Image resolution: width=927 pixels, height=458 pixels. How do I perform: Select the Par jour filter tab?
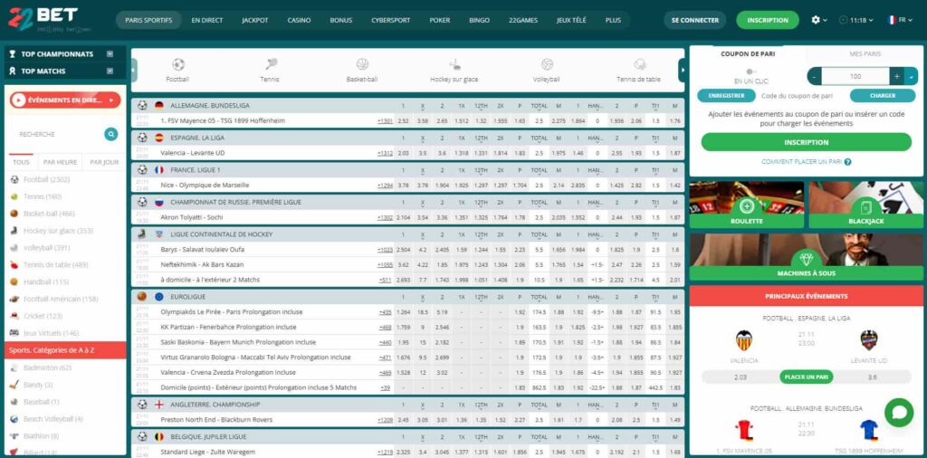point(104,162)
